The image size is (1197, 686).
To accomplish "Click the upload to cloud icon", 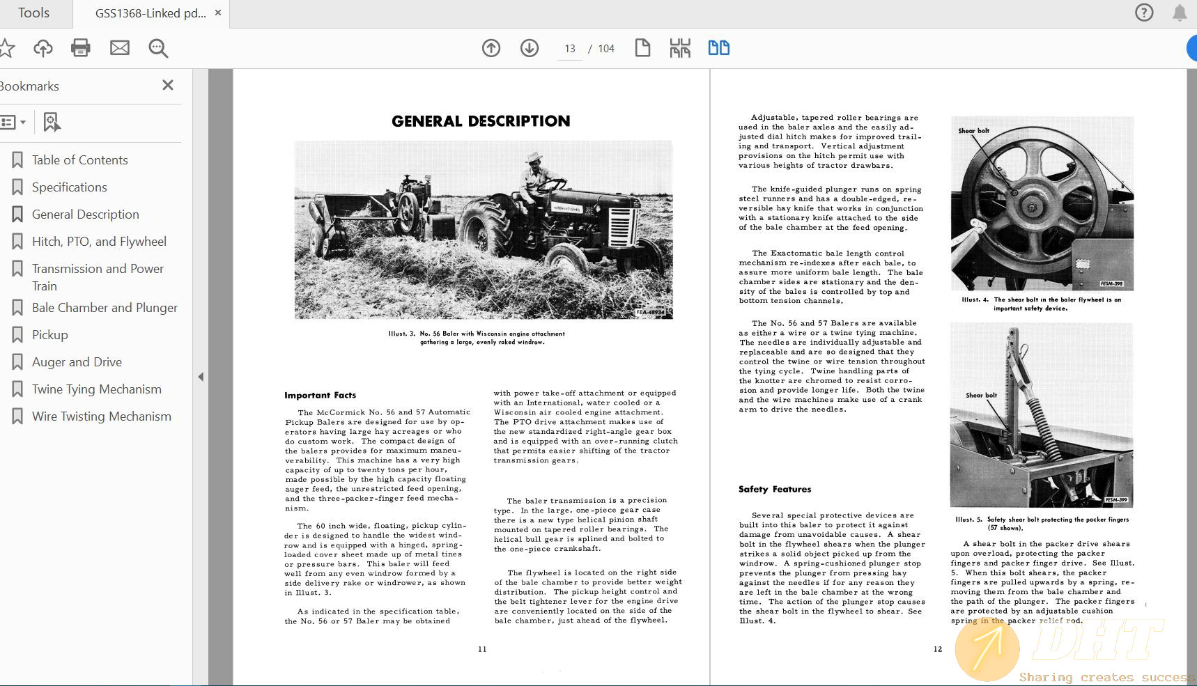I will coord(43,48).
